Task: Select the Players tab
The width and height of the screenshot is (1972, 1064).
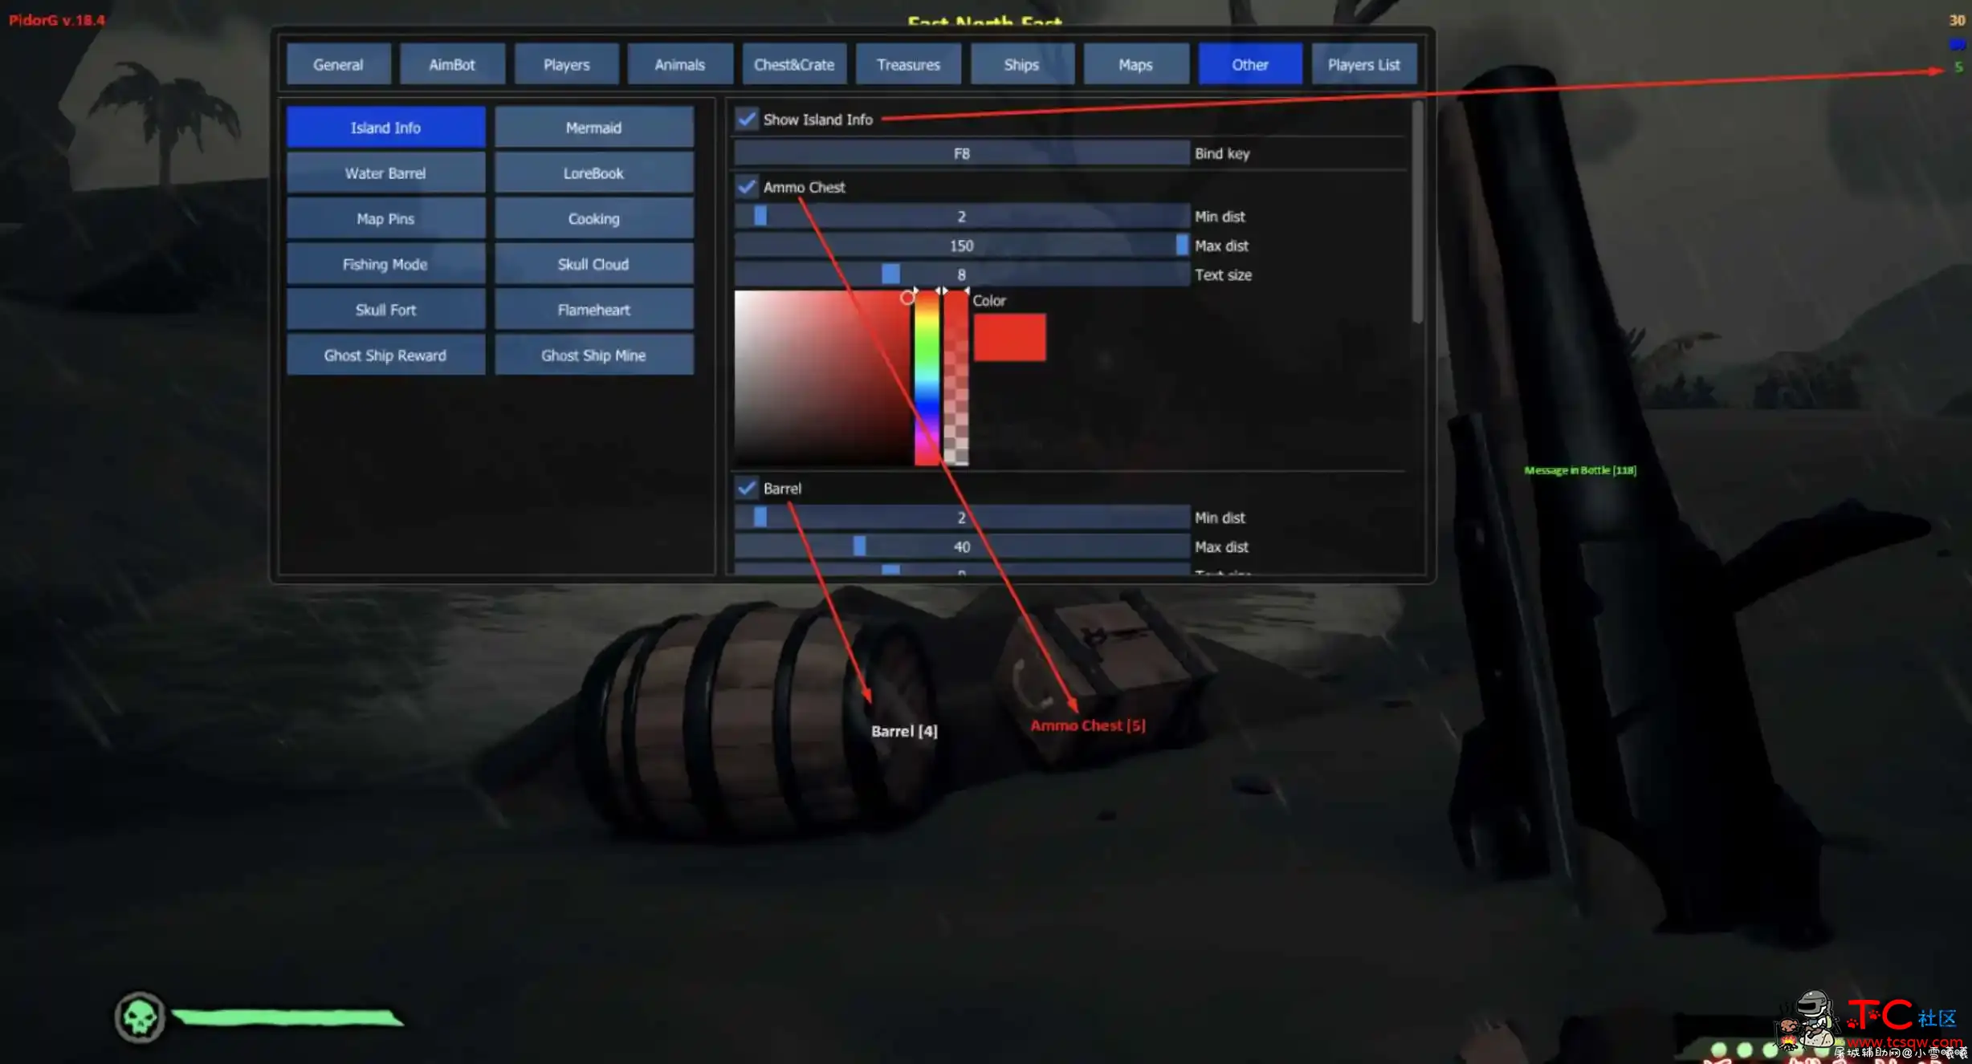Action: click(x=565, y=64)
